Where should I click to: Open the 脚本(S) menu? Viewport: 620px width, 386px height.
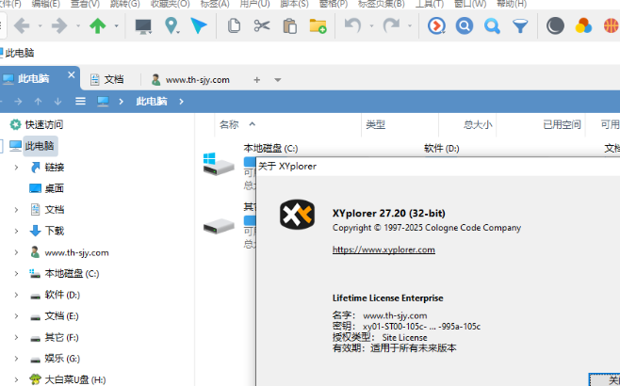point(294,4)
